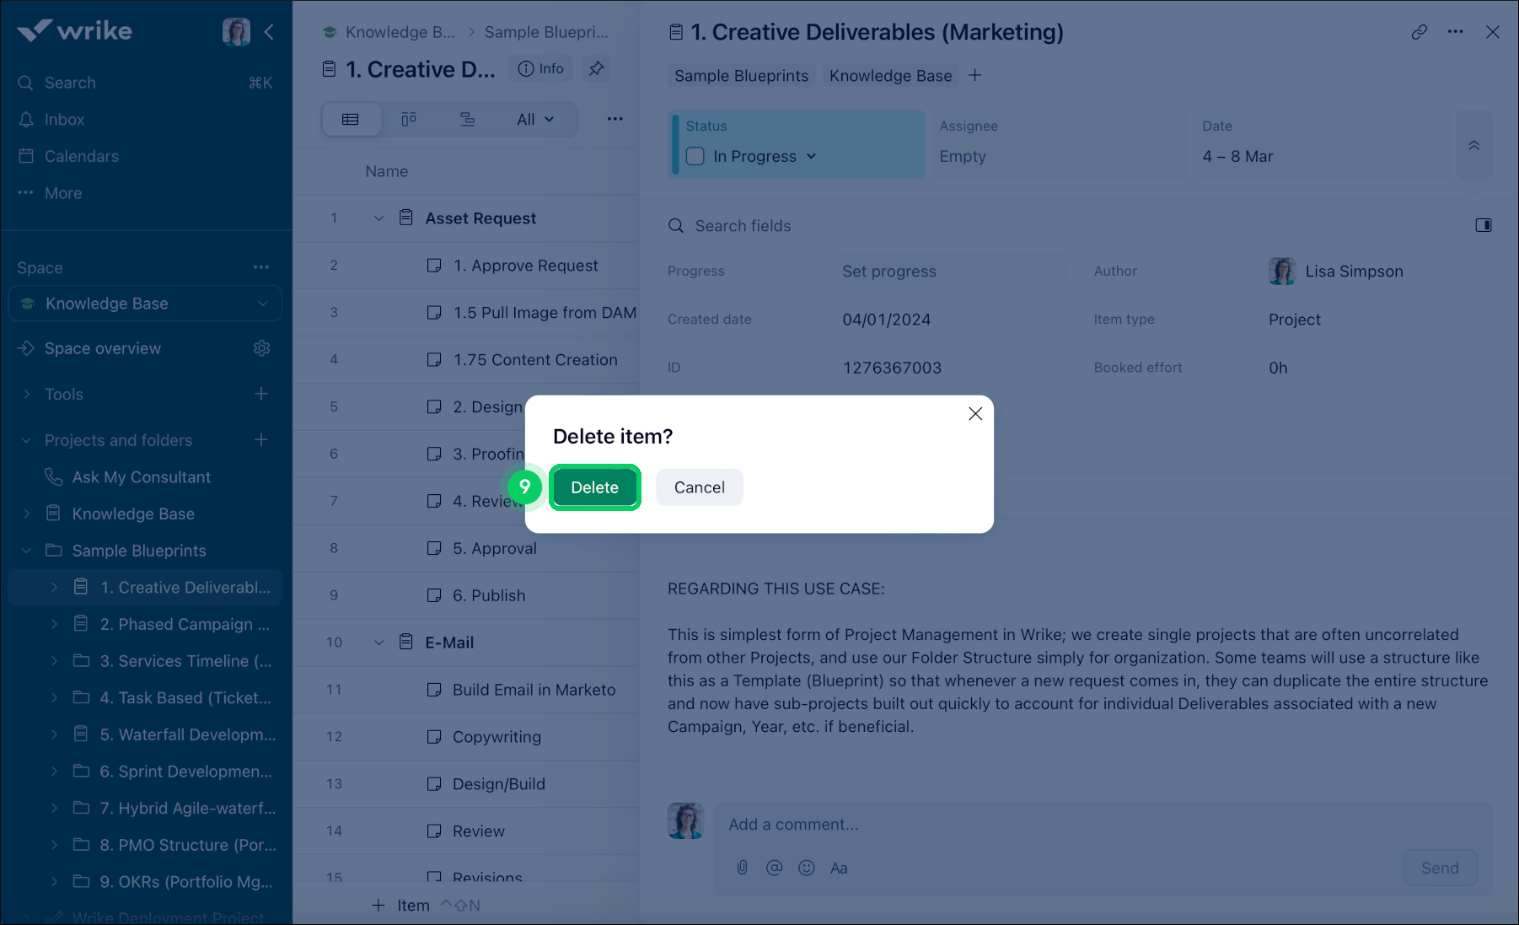Screen dimensions: 1519x925
Task: Collapse the left navigation sidebar
Action: (x=269, y=31)
